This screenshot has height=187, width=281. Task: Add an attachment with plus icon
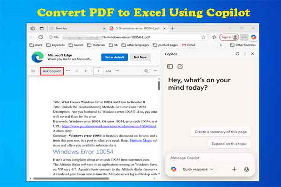tap(234, 169)
